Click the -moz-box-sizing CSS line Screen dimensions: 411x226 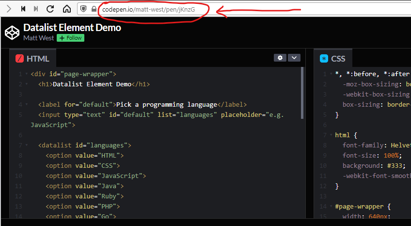coord(377,84)
